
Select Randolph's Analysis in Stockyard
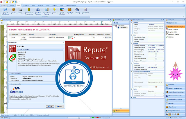[x=173, y=35]
